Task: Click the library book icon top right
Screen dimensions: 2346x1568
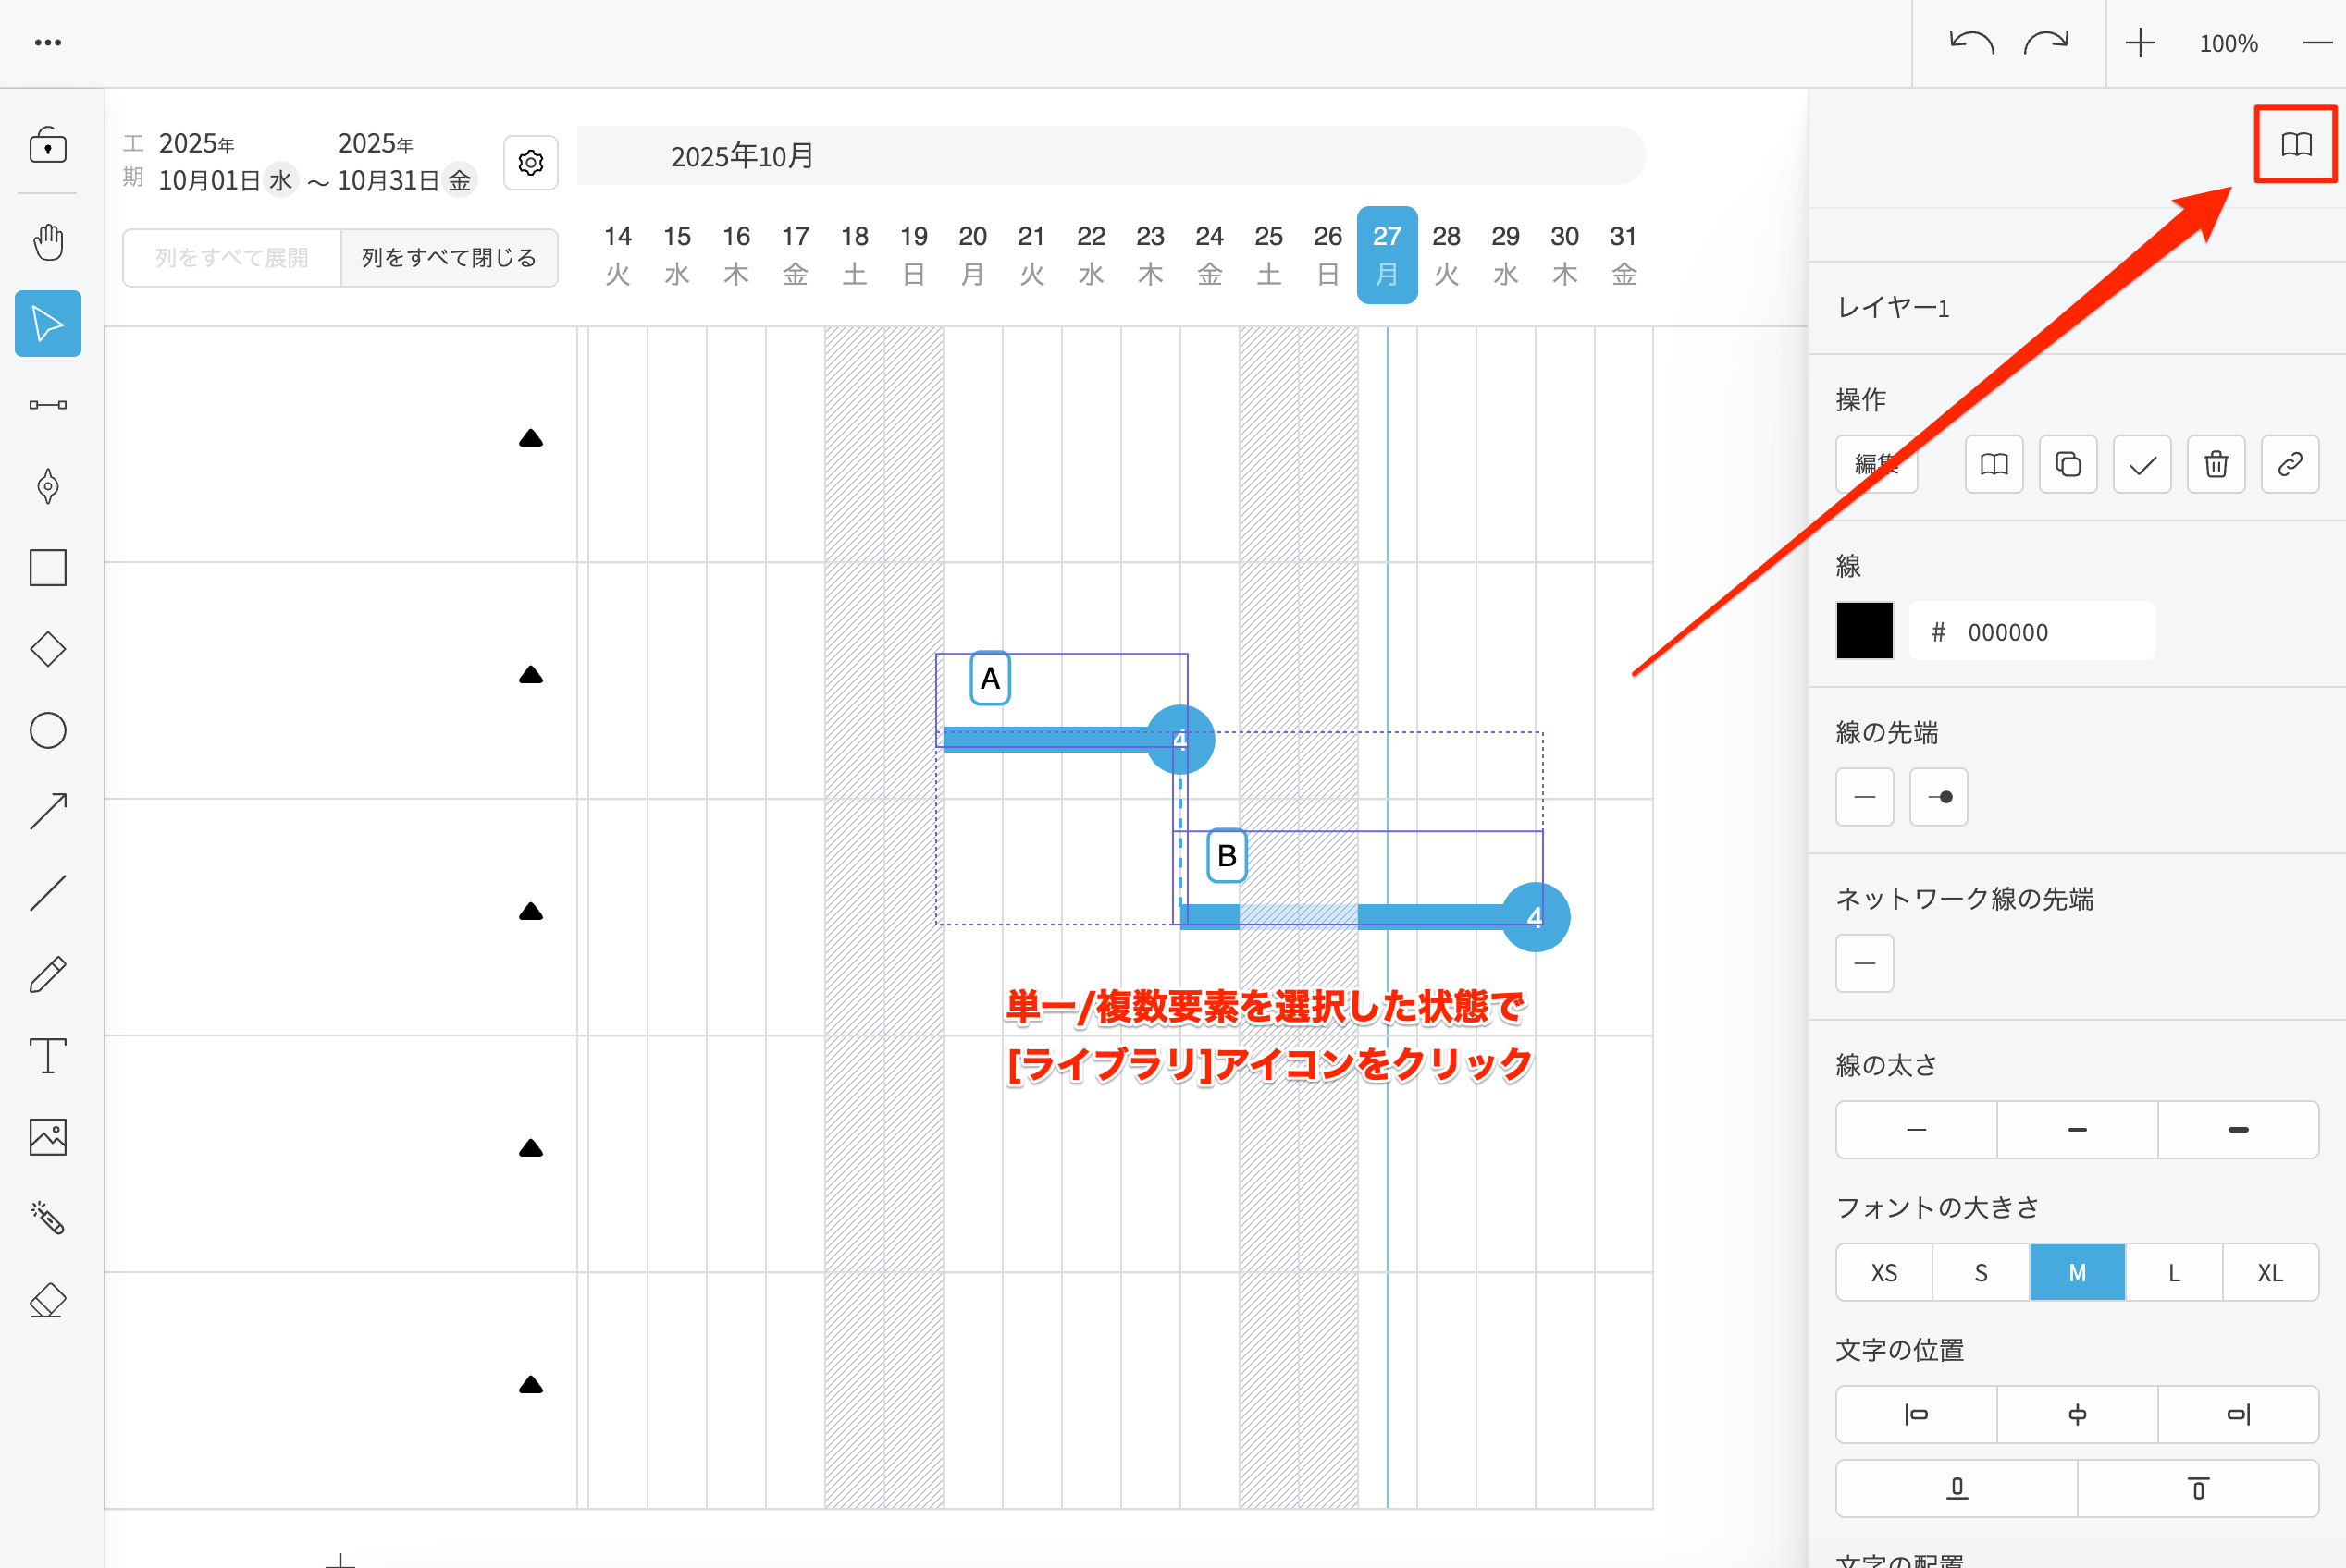Action: (2296, 145)
